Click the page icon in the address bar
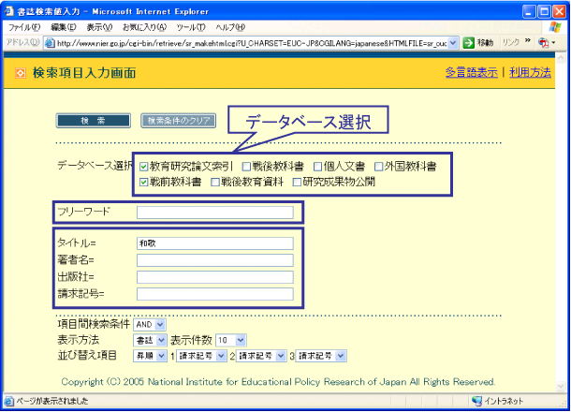 tap(50, 43)
